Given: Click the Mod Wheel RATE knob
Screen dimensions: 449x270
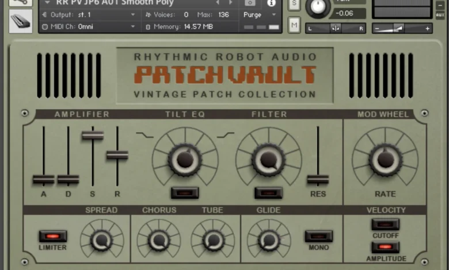Looking at the screenshot, I should click(x=385, y=159).
